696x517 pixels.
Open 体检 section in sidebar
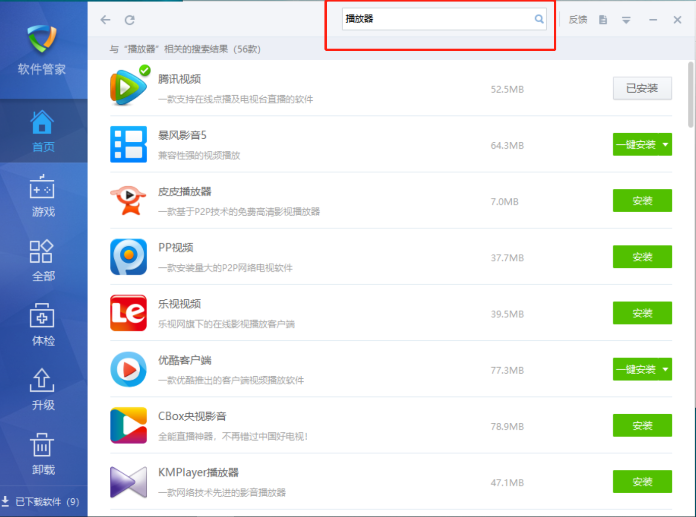43,325
